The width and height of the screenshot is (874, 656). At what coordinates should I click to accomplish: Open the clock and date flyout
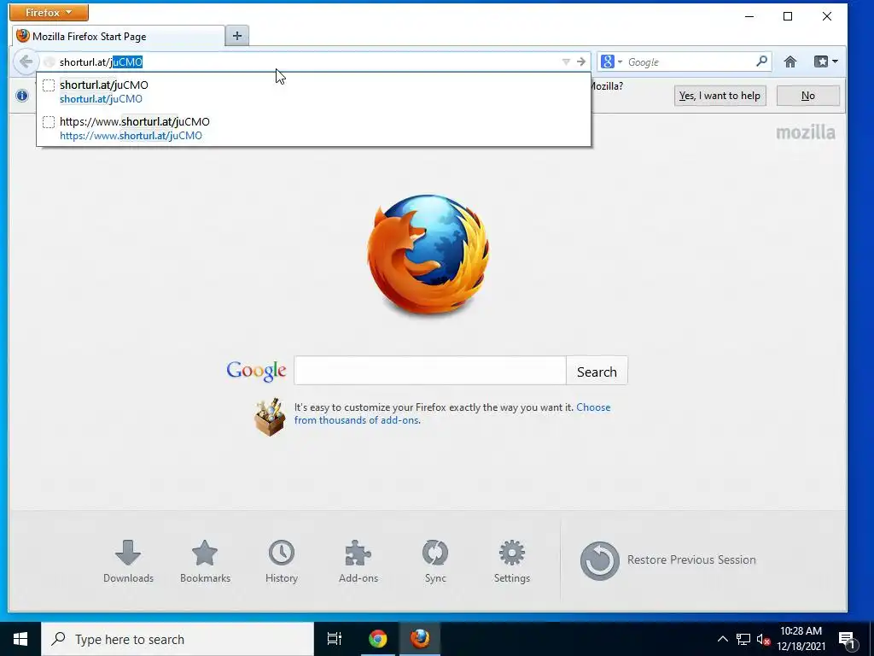click(x=801, y=639)
